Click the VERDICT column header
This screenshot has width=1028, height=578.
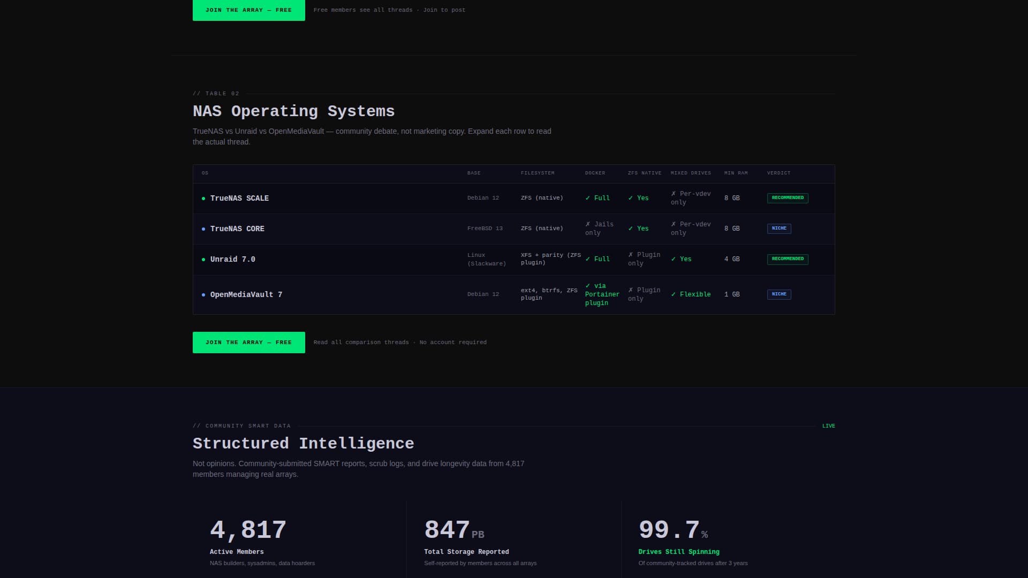[x=778, y=173]
